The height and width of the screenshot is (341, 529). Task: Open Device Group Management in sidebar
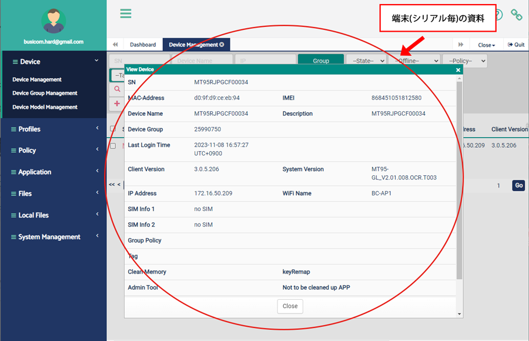[x=45, y=93]
